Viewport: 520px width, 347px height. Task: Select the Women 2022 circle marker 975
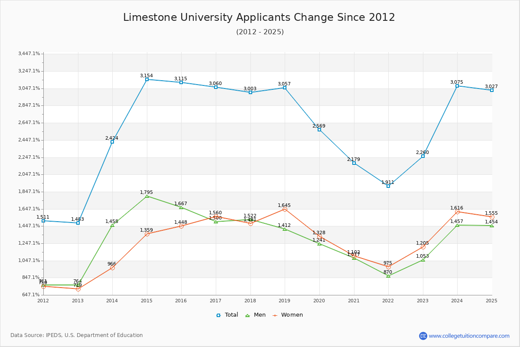388,267
